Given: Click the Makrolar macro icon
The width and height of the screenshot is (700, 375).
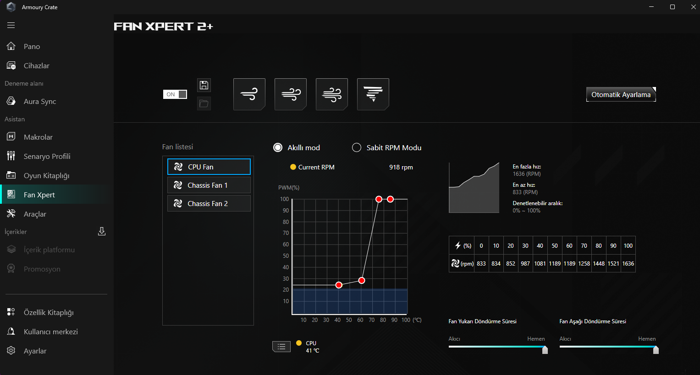Looking at the screenshot, I should pyautogui.click(x=11, y=137).
